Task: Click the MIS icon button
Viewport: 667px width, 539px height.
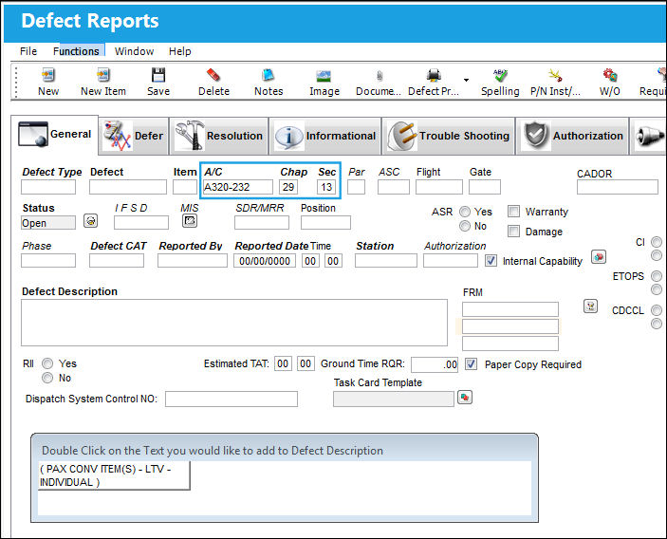Action: tap(190, 221)
